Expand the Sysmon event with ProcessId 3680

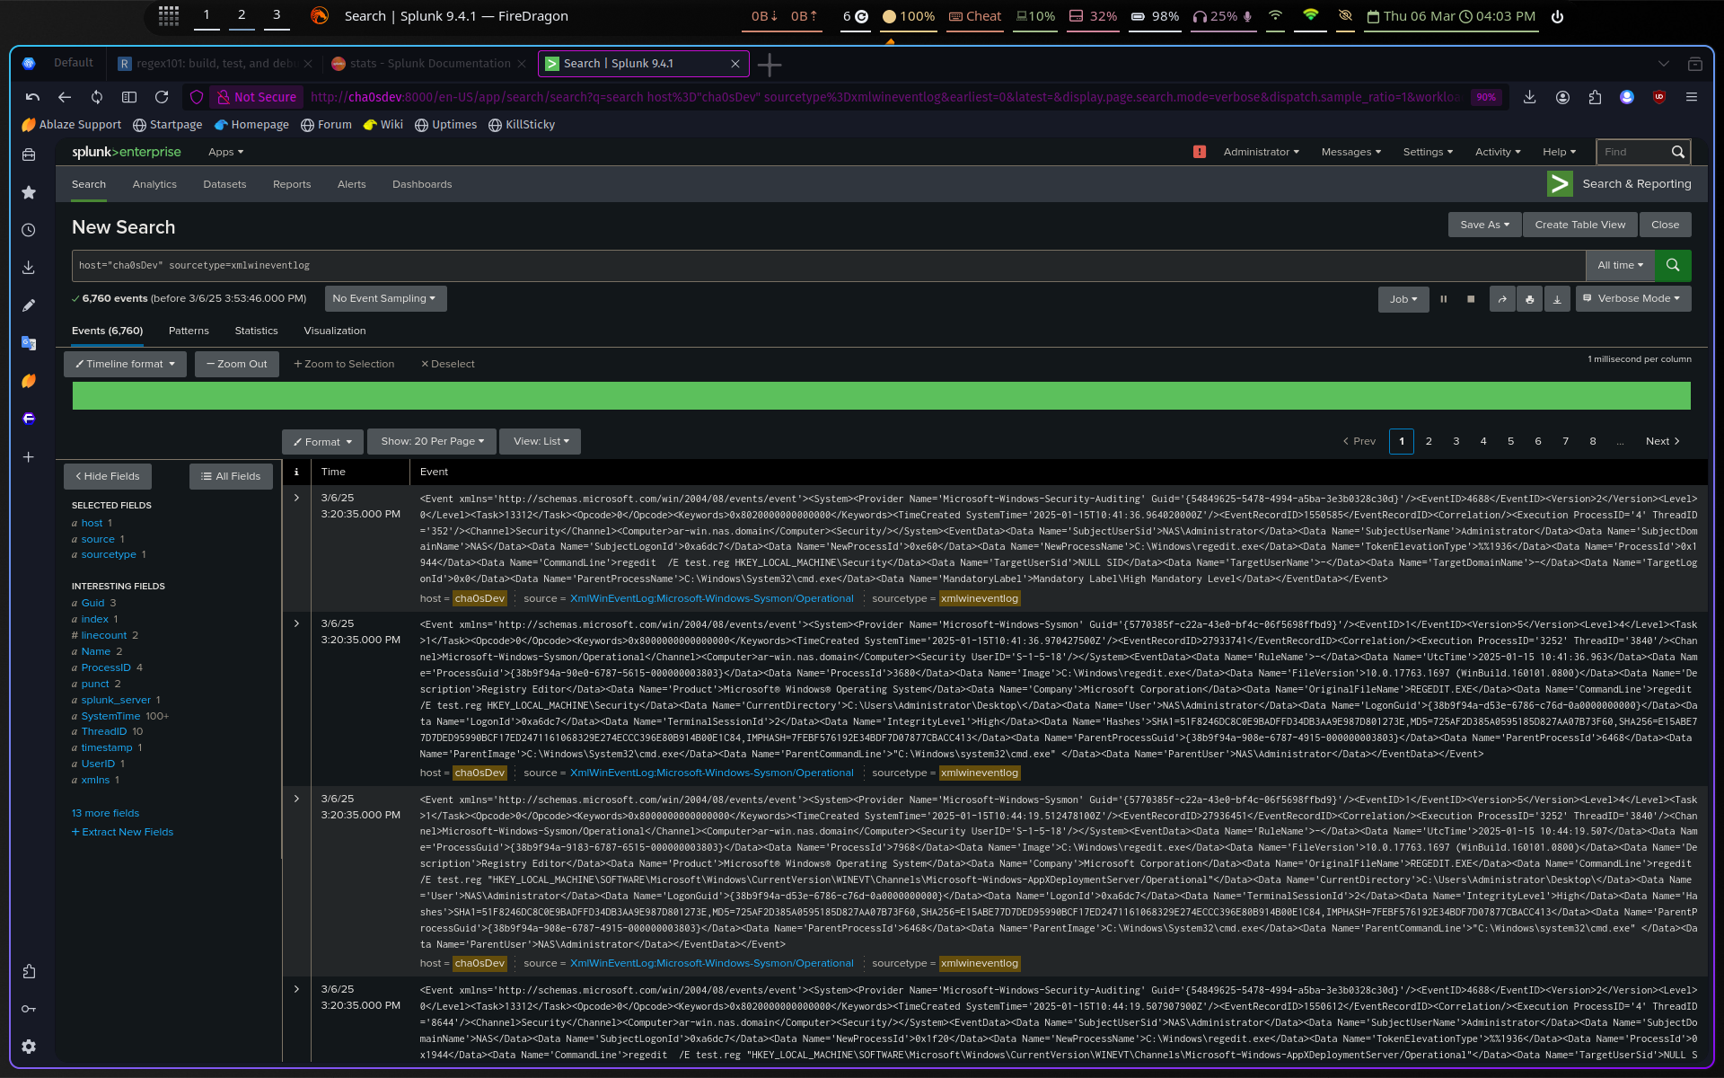click(297, 623)
